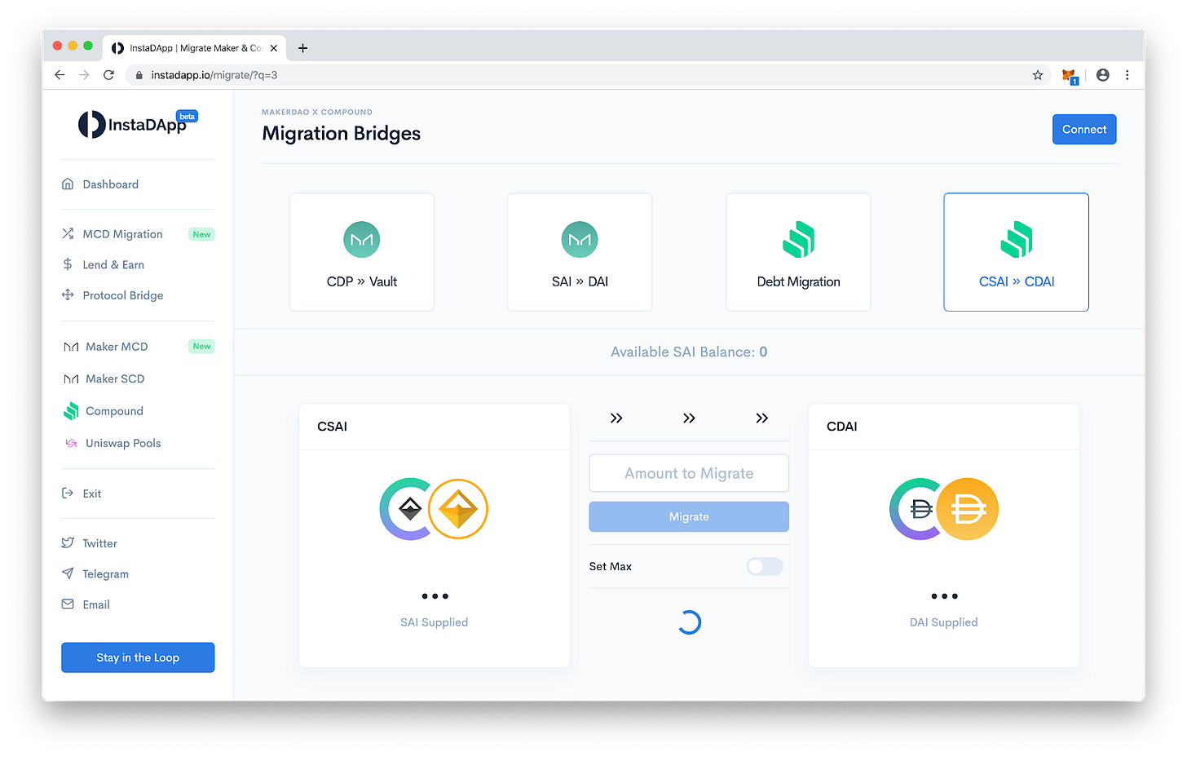1187x757 pixels.
Task: Open Chrome three-dot menu
Action: (x=1127, y=75)
